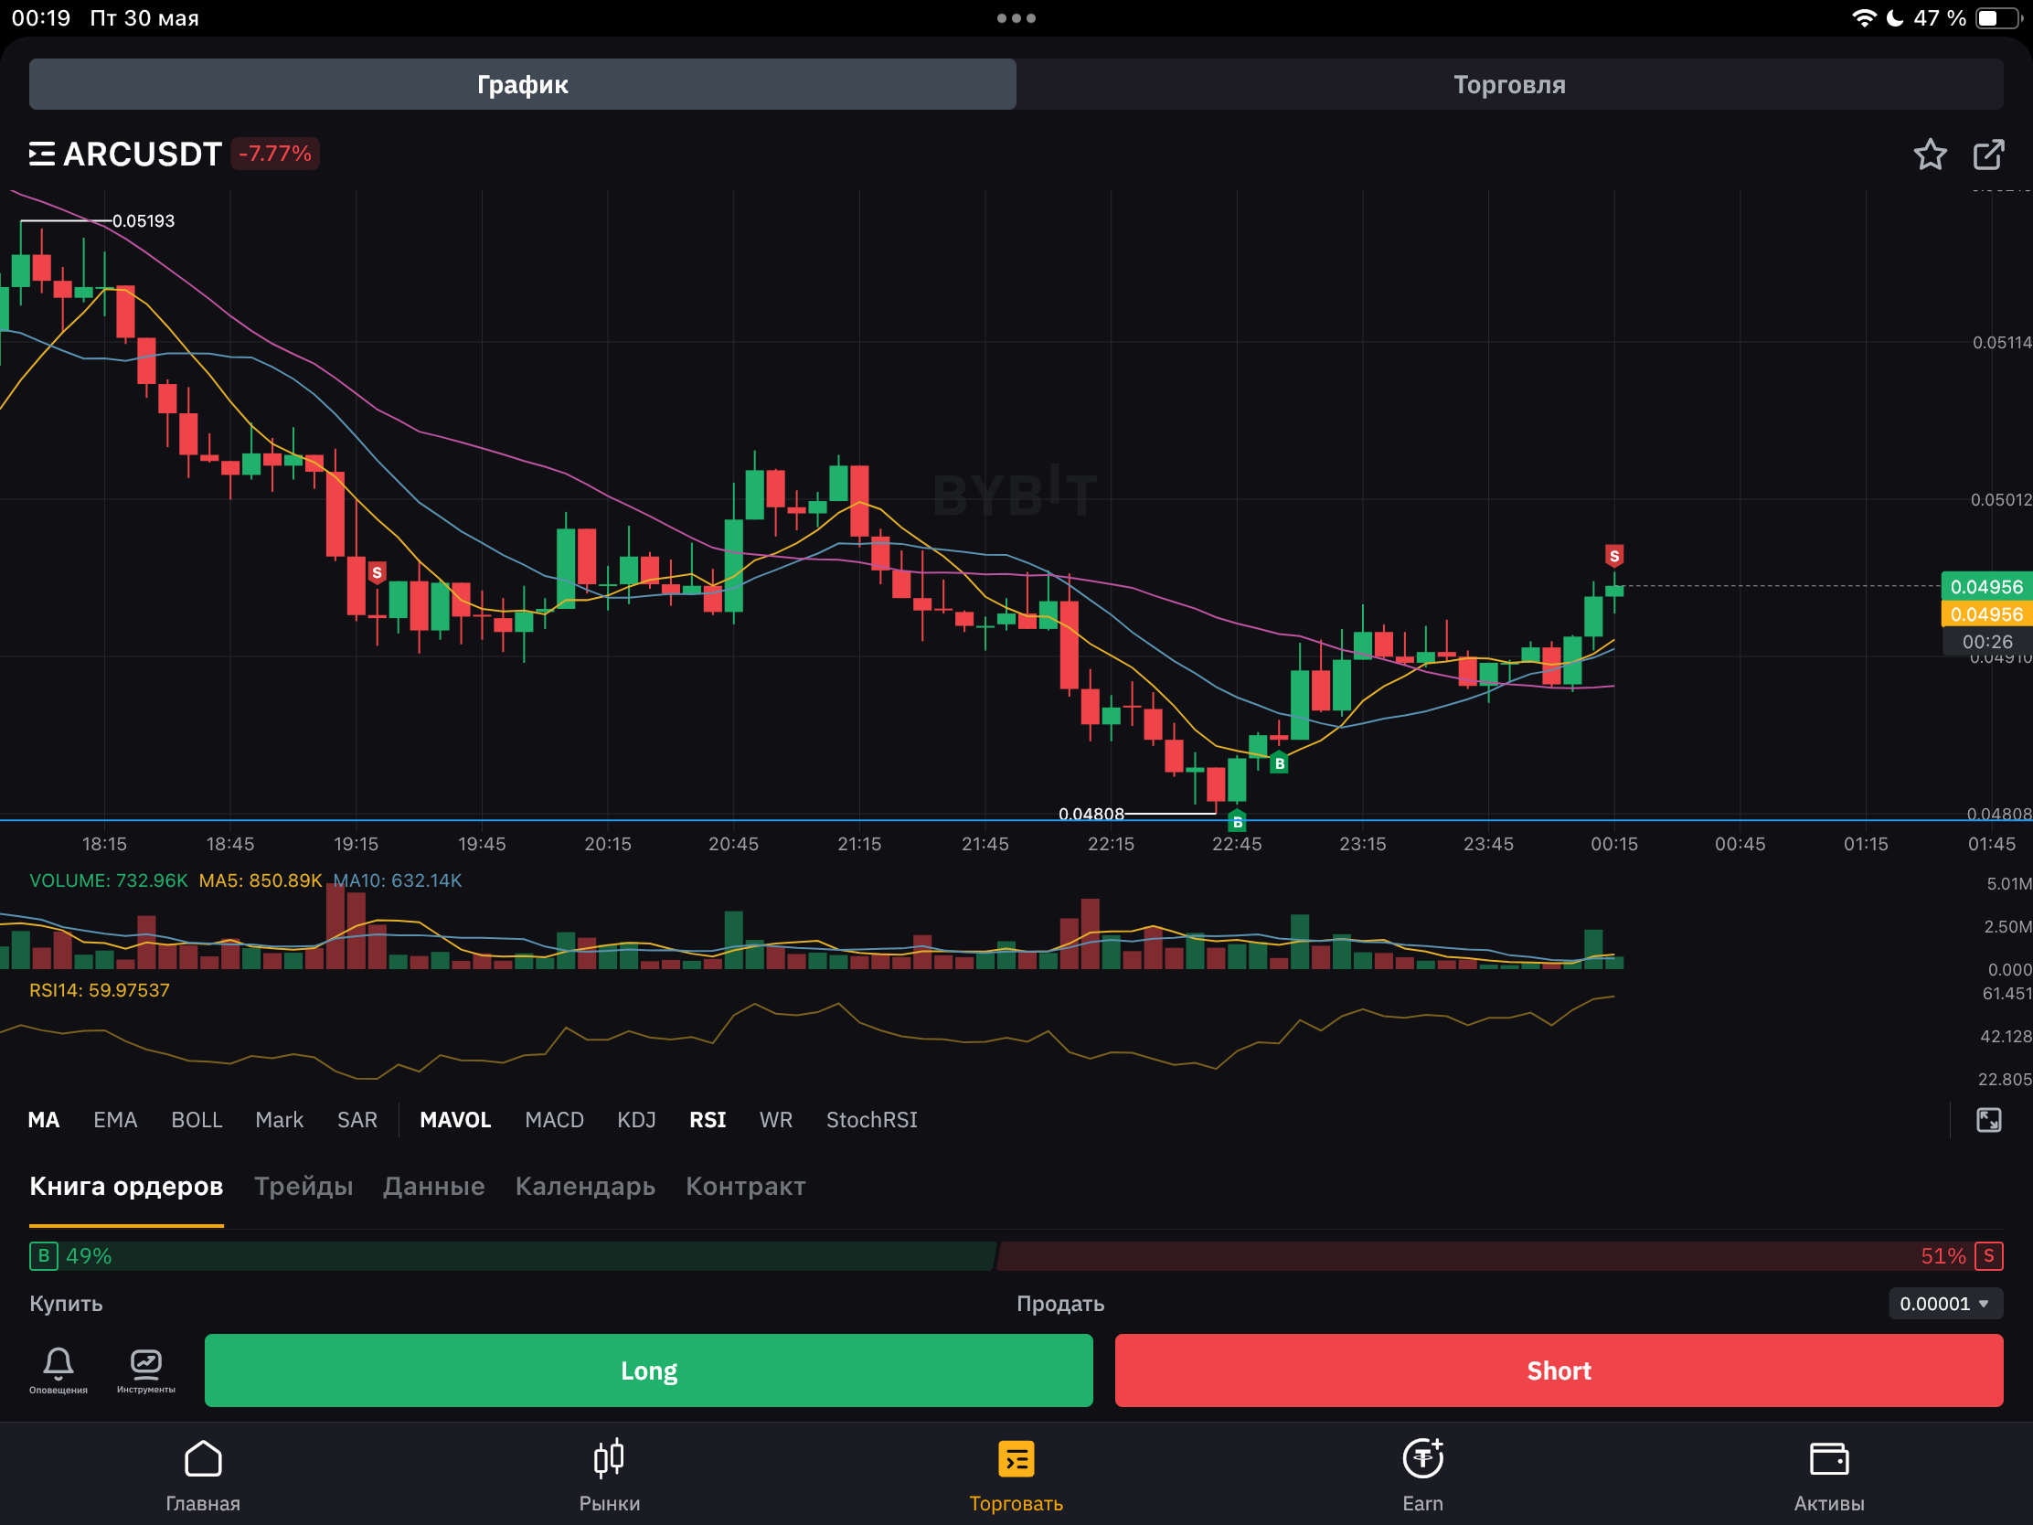Tap the share chart icon
The height and width of the screenshot is (1525, 2033).
1988,155
